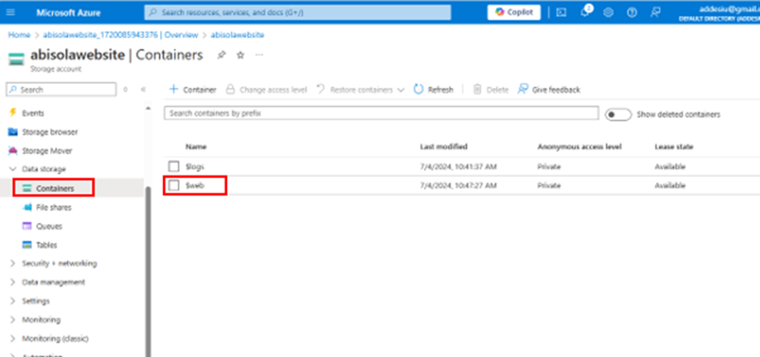Open abisolawebsite breadcrumb link
The image size is (760, 357).
coord(237,35)
